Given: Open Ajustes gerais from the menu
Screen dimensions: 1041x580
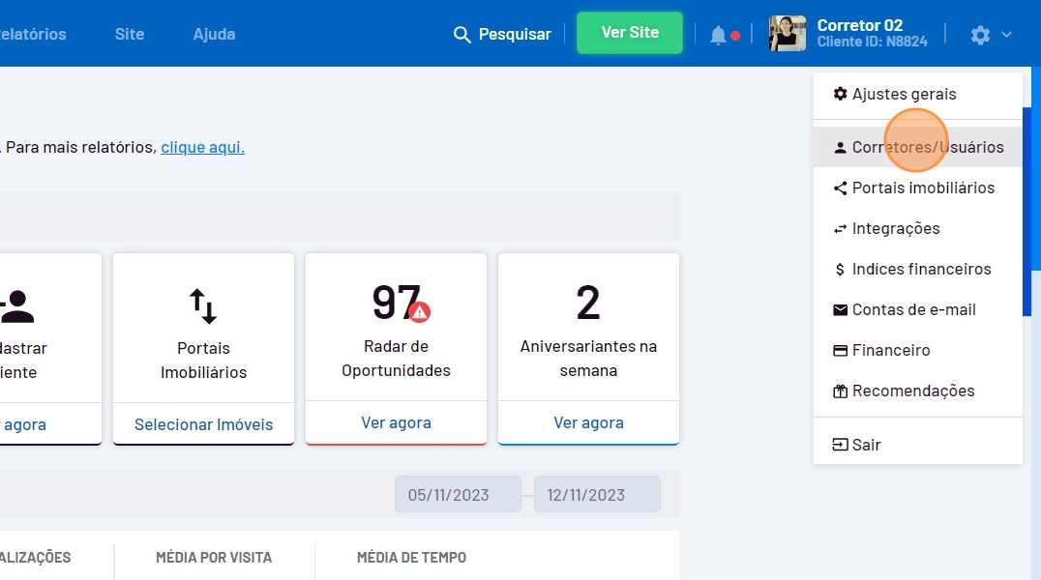Looking at the screenshot, I should (x=904, y=94).
